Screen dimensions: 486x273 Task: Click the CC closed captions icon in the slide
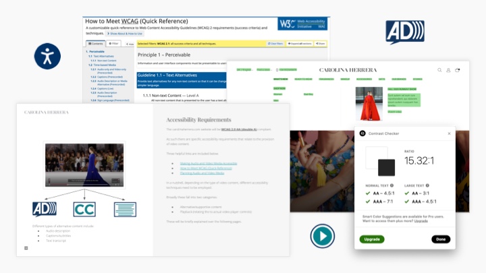(x=84, y=210)
